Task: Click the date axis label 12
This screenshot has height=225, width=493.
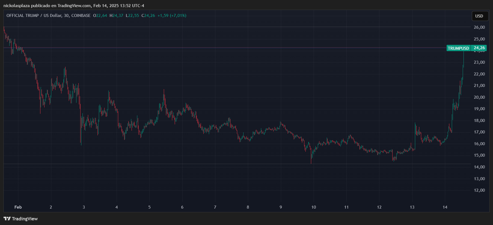Action: point(379,207)
